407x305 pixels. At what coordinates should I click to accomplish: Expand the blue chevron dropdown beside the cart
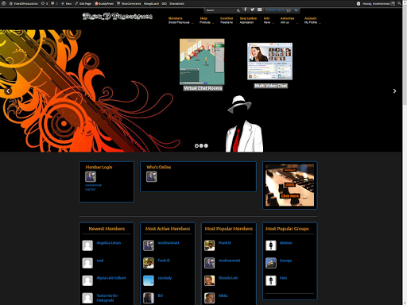point(297,10)
